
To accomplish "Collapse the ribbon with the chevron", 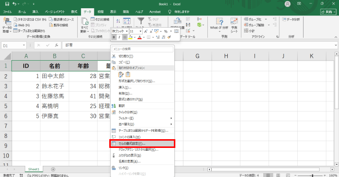I will [x=336, y=37].
